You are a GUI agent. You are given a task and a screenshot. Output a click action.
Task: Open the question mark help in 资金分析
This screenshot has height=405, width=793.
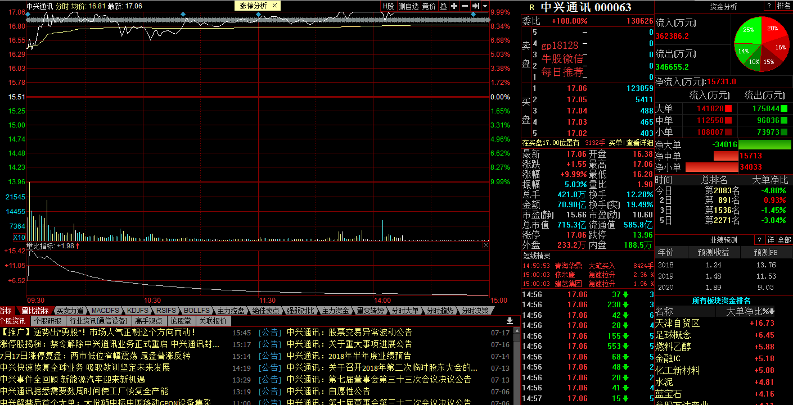[769, 6]
